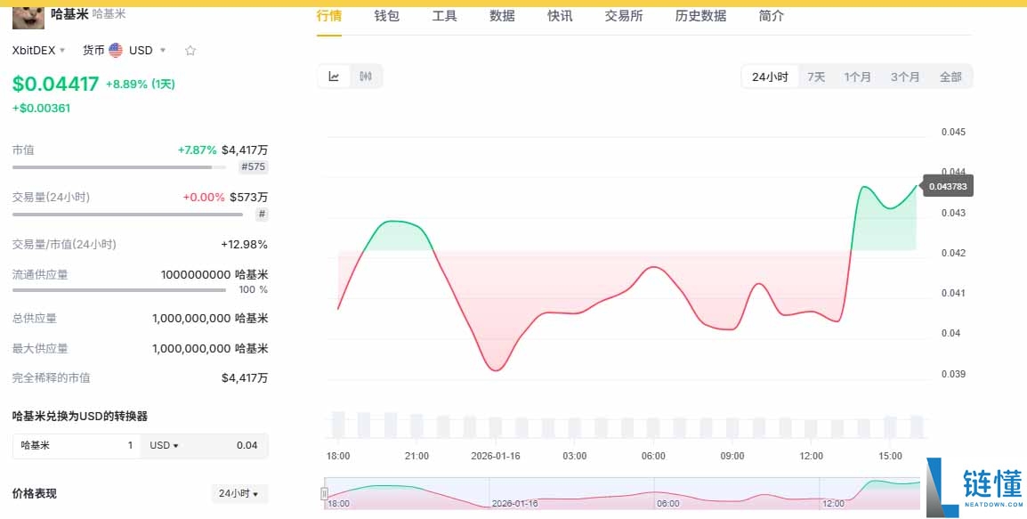Click the +7.87% market cap change

click(x=198, y=150)
